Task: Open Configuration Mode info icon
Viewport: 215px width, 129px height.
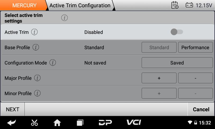Action: point(53,63)
